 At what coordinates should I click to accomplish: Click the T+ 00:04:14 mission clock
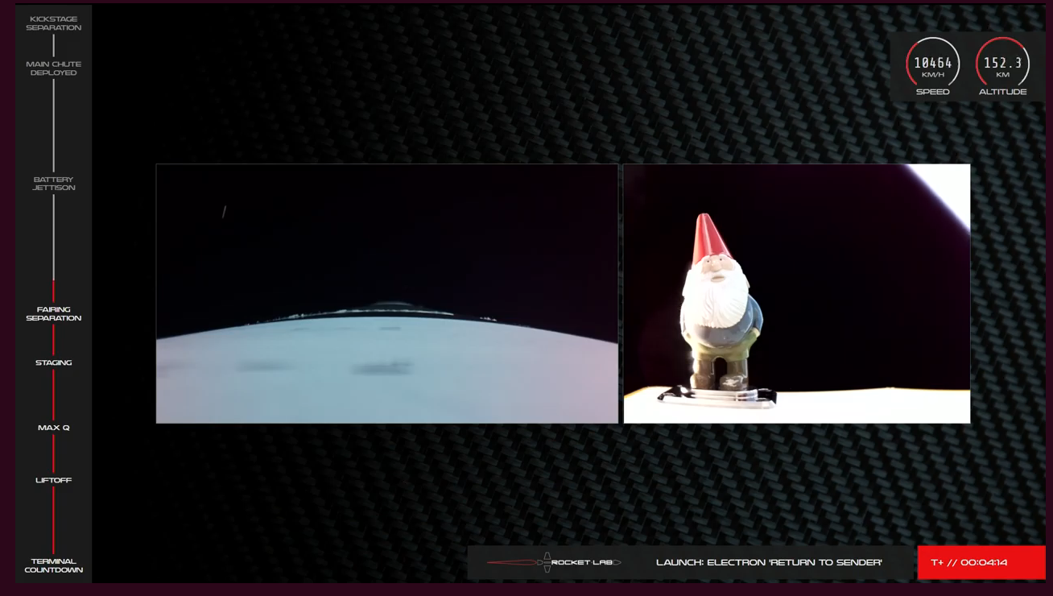point(981,562)
